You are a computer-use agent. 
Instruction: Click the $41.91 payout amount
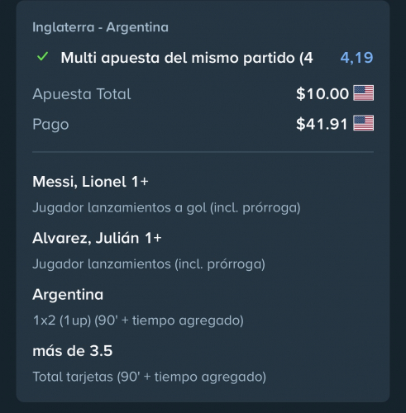[322, 124]
